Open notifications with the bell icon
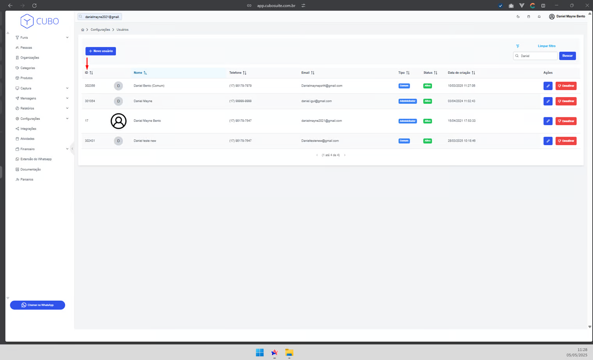This screenshot has height=360, width=593. coord(539,17)
